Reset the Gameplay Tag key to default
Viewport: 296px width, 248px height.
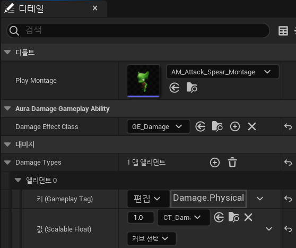[x=288, y=199]
